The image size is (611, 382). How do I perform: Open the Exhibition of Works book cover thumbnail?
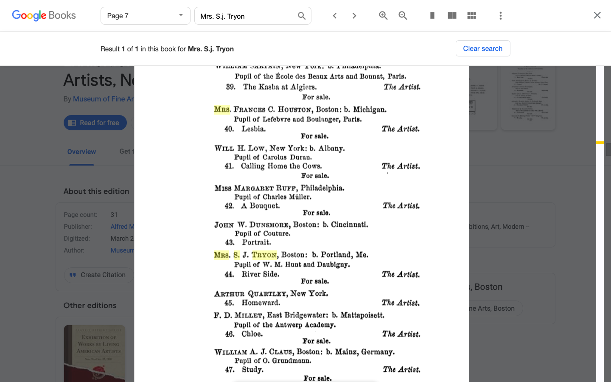point(94,353)
